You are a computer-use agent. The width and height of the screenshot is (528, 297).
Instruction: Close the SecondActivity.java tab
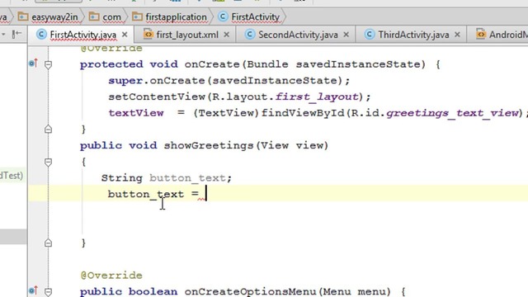point(346,35)
